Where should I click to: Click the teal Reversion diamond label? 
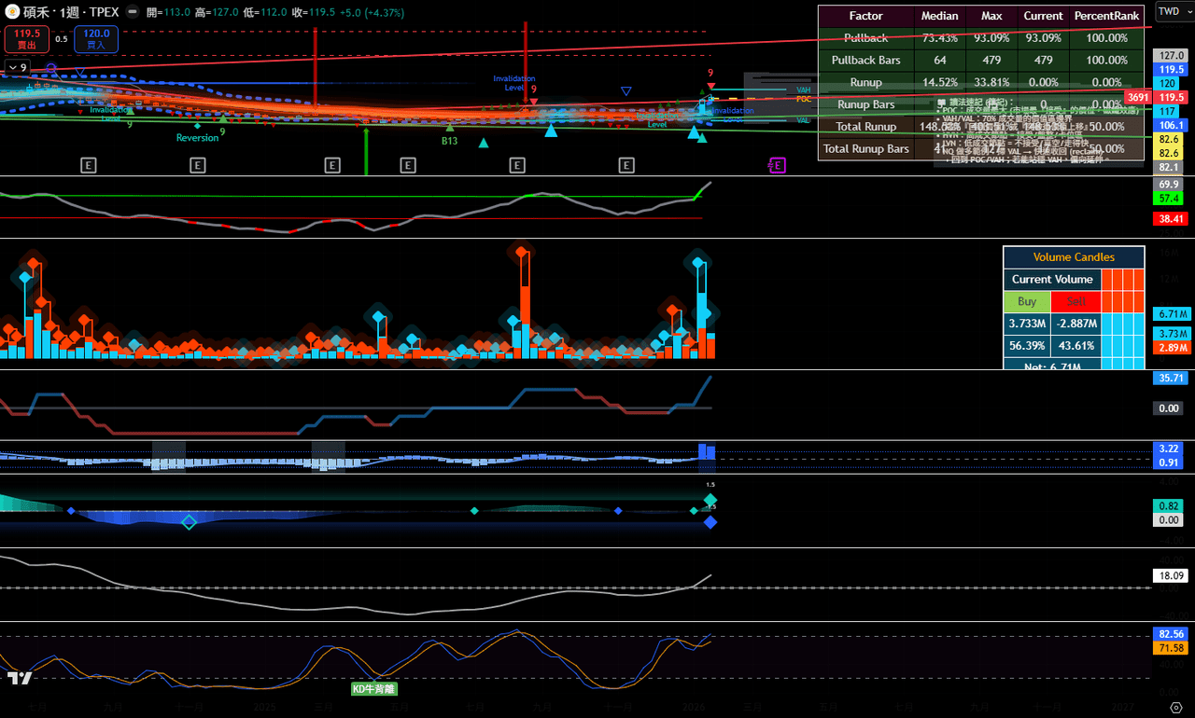pyautogui.click(x=197, y=137)
